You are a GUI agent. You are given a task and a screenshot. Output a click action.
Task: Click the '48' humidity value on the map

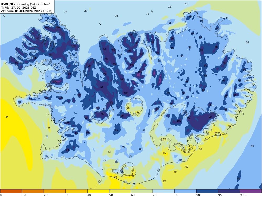pos(215,133)
